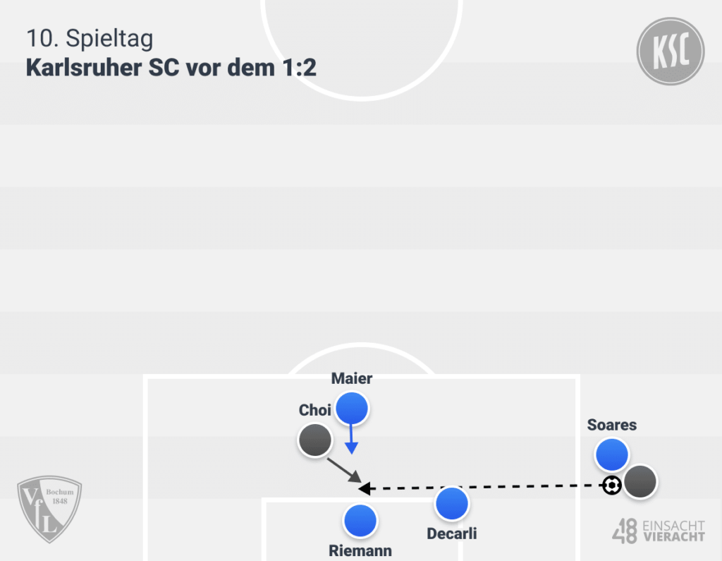
Task: Click the blue arrow below Maier
Action: [351, 439]
